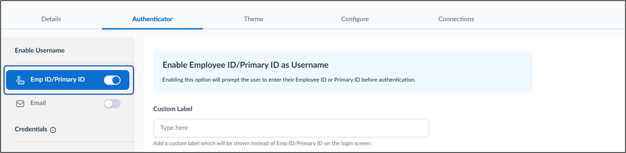Select the Emp ID/Primary ID row label

[57, 79]
